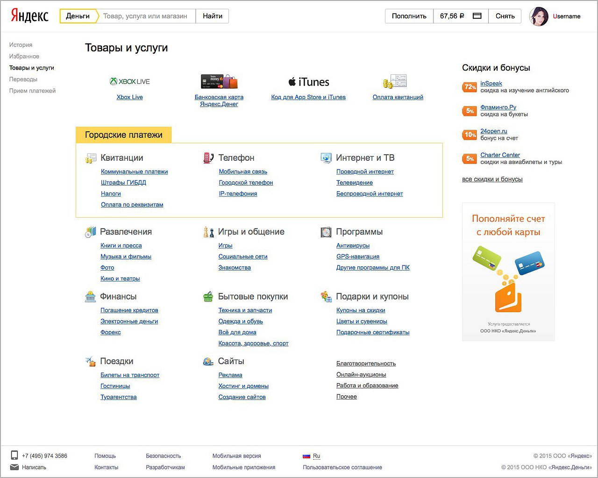The height and width of the screenshot is (478, 598).
Task: Click the red phone booth Телефон icon
Action: click(208, 157)
